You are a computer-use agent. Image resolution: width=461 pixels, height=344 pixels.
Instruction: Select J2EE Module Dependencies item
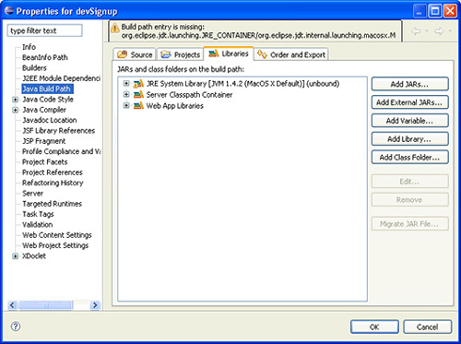coord(61,78)
